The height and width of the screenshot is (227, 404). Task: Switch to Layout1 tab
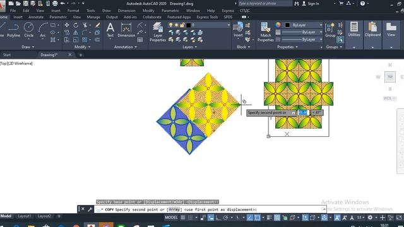coord(24,216)
